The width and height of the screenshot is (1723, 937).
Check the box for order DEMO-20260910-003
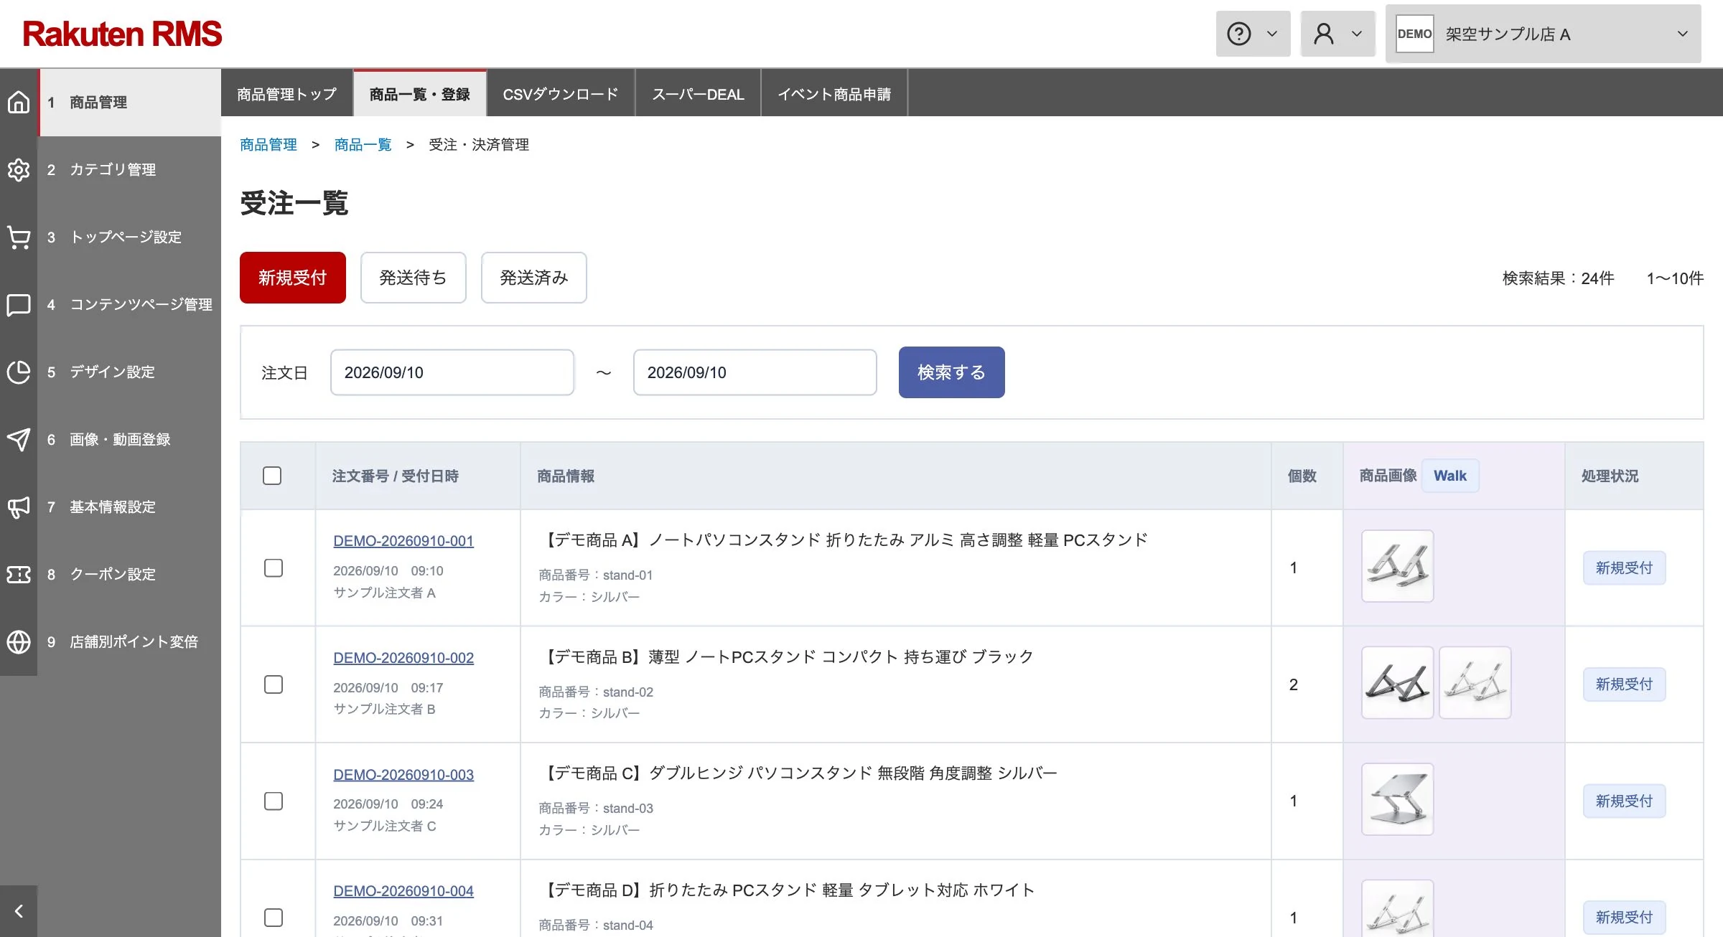pos(274,801)
